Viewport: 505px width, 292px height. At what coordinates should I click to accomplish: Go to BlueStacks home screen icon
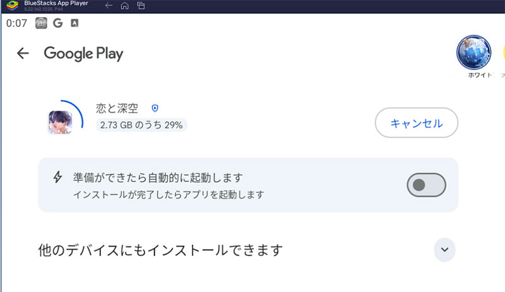125,6
